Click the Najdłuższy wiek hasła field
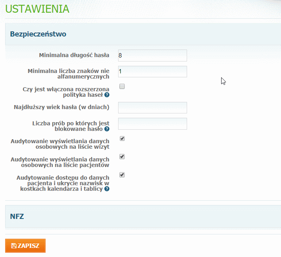281x257 pixels. tap(153, 107)
